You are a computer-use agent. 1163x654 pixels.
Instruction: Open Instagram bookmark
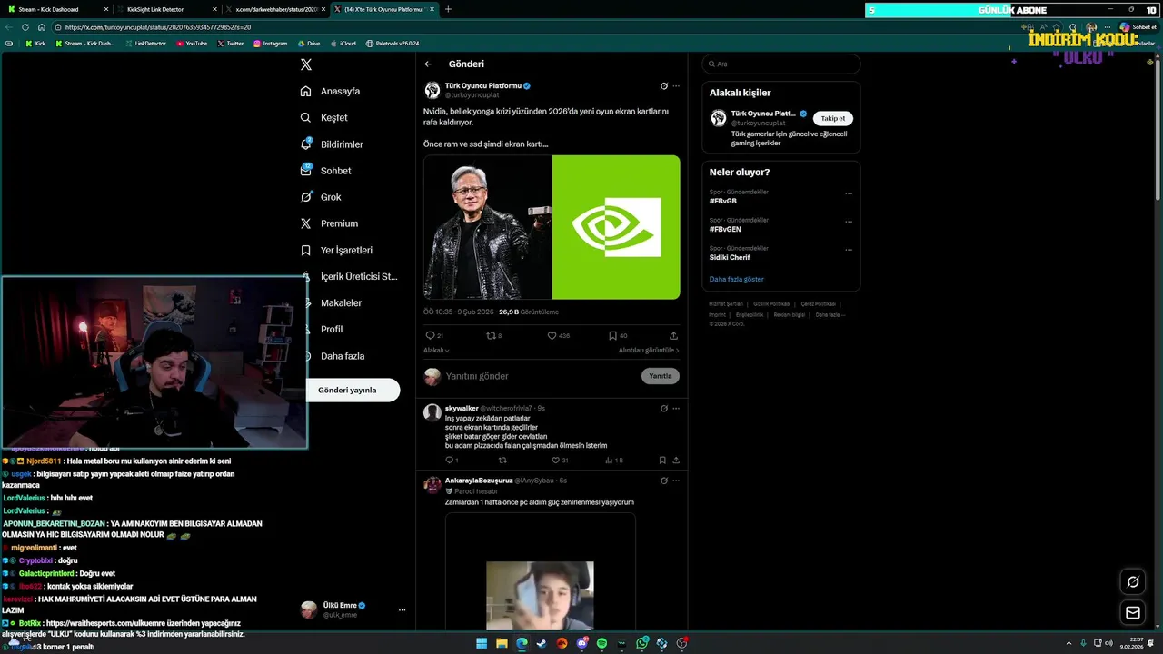click(270, 44)
